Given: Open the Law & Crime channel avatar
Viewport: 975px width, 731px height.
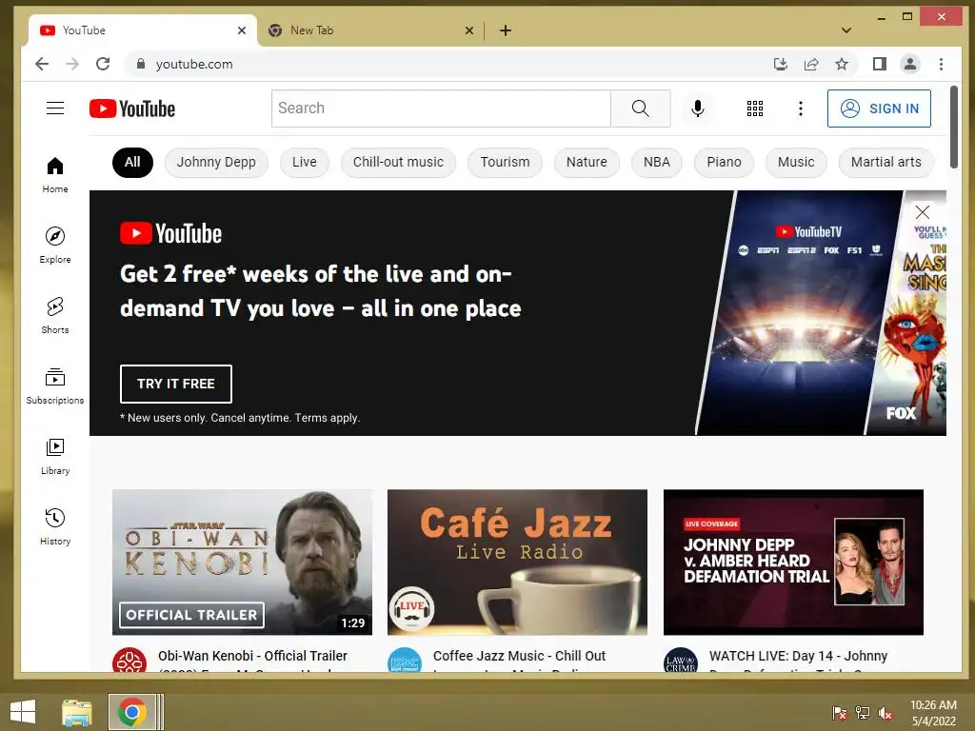Looking at the screenshot, I should [680, 661].
